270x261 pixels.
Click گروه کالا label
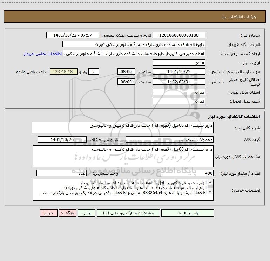click(252, 140)
